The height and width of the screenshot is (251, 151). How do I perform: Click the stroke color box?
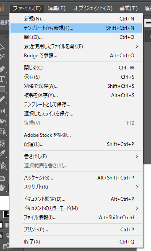tap(6, 214)
